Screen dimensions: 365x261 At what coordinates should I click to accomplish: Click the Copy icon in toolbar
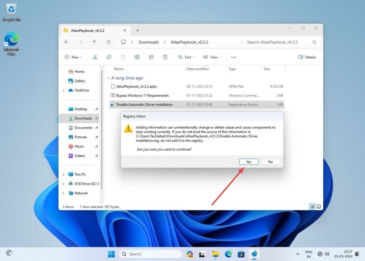[109, 57]
